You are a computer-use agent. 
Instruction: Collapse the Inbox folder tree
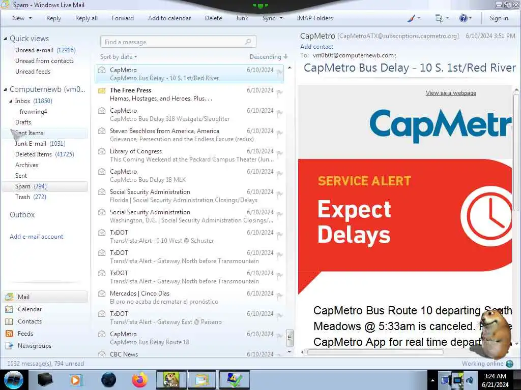tap(11, 101)
